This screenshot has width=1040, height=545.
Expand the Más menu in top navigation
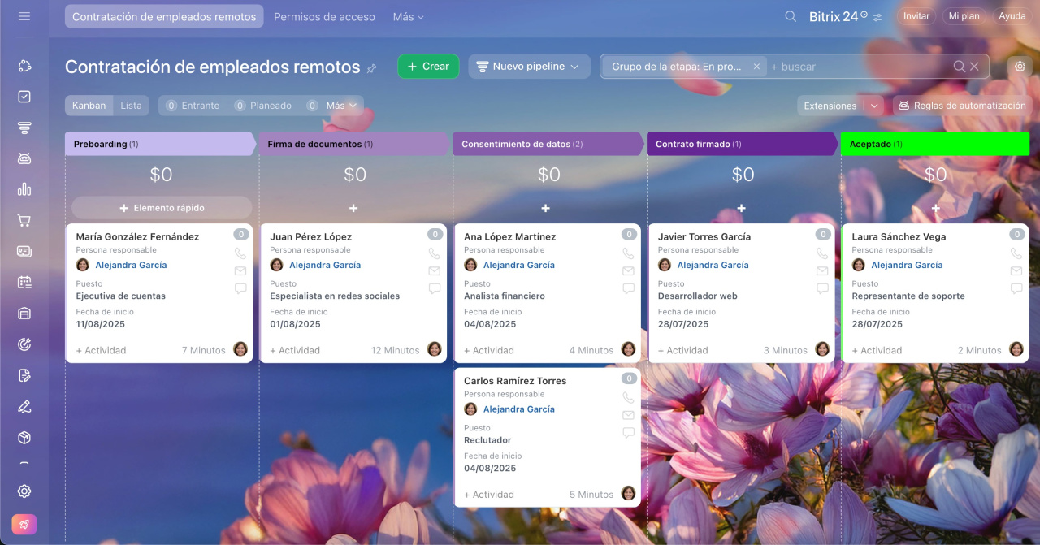[408, 16]
